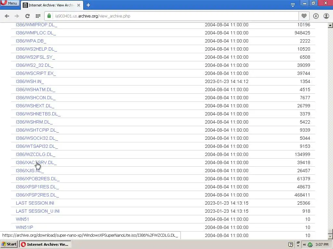
Task: Select the Internet Archive tab
Action: 52,5
